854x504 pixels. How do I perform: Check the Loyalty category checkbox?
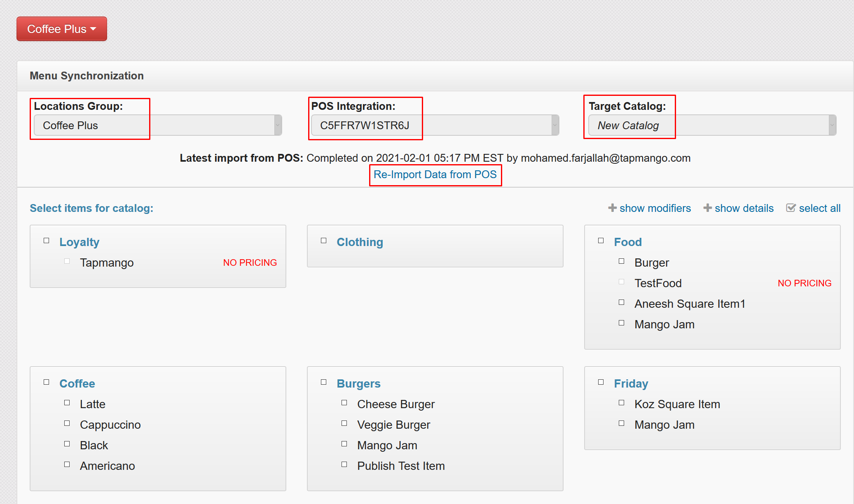point(46,240)
